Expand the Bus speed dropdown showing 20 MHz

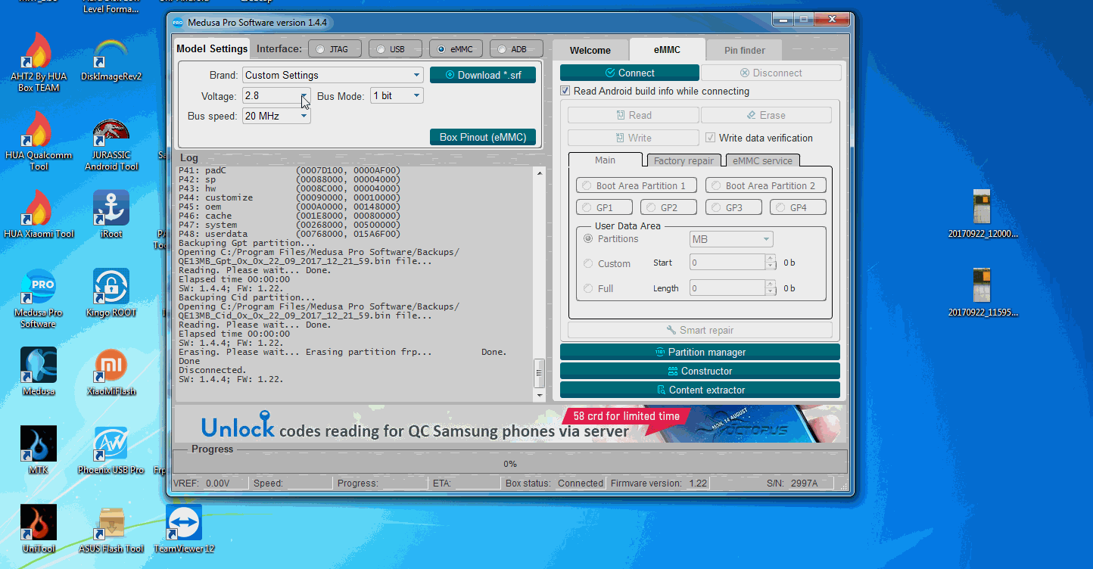[x=276, y=117]
